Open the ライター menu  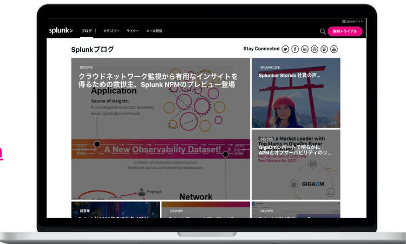(133, 31)
